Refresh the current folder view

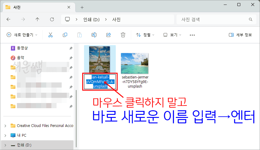pos(52,19)
